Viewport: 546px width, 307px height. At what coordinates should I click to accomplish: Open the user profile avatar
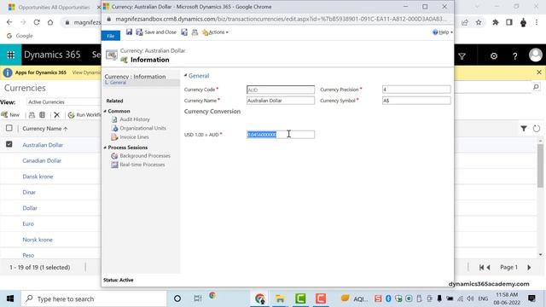click(x=535, y=55)
